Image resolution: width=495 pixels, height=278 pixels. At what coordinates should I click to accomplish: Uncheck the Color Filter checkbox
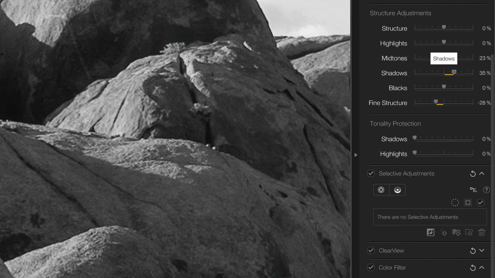pyautogui.click(x=371, y=267)
